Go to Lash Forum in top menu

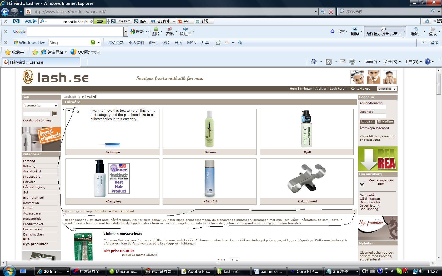click(x=338, y=89)
